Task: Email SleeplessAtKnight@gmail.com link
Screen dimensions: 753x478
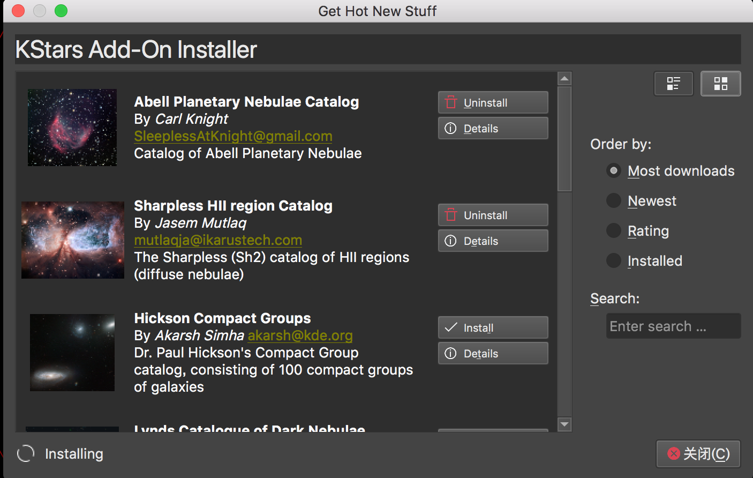Action: point(233,136)
